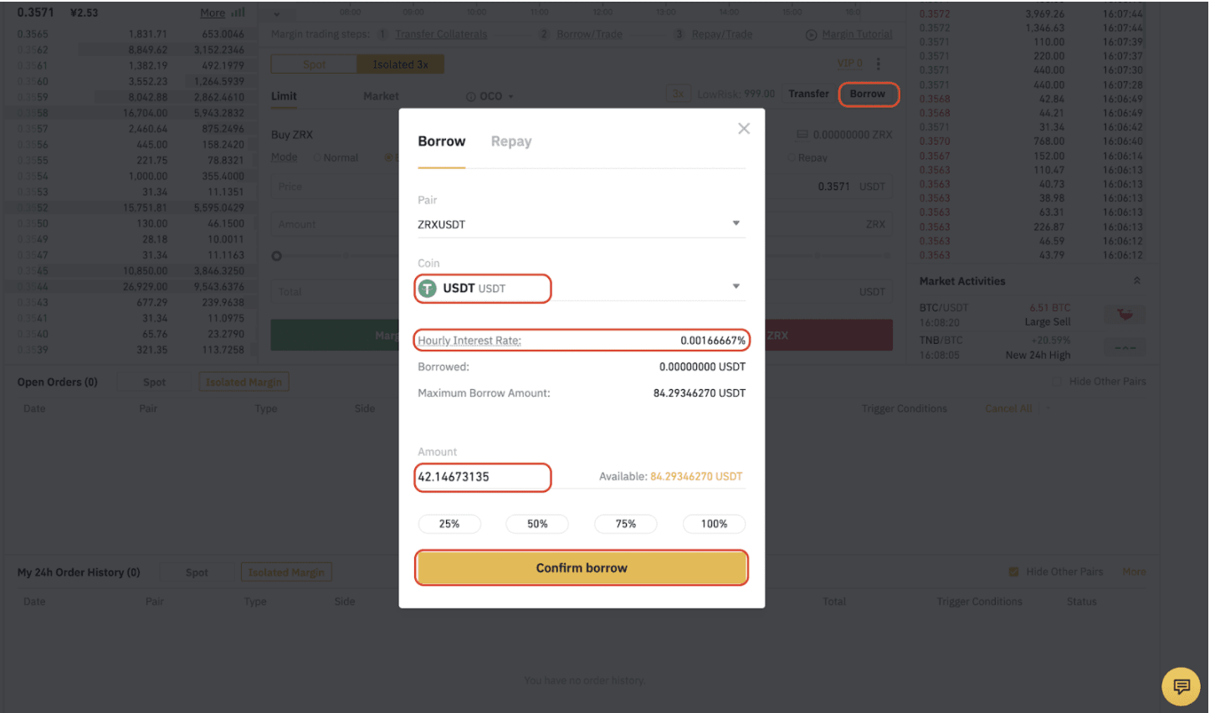Open the Transfer Collaterals step link
Screen dimensions: 1210x713
(441, 34)
